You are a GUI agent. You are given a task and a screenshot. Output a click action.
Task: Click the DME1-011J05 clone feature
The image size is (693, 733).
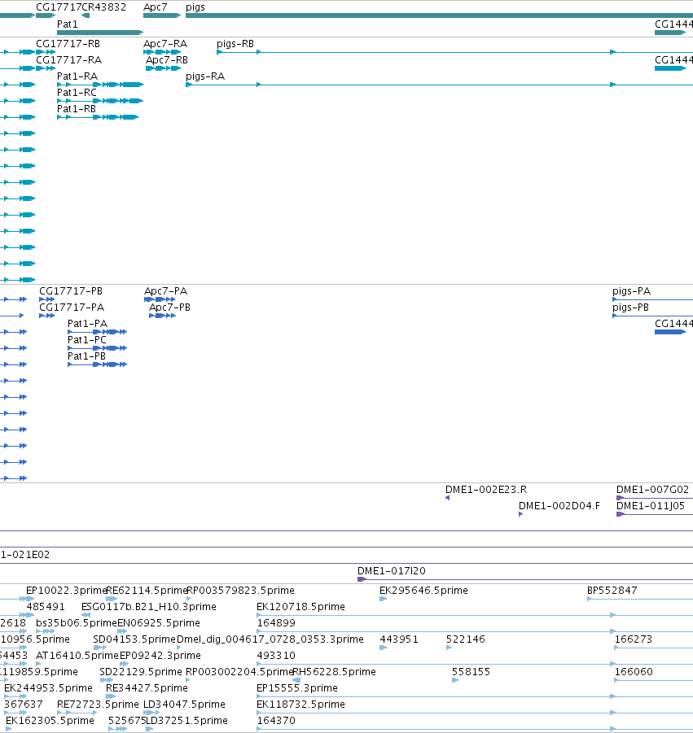(x=654, y=514)
